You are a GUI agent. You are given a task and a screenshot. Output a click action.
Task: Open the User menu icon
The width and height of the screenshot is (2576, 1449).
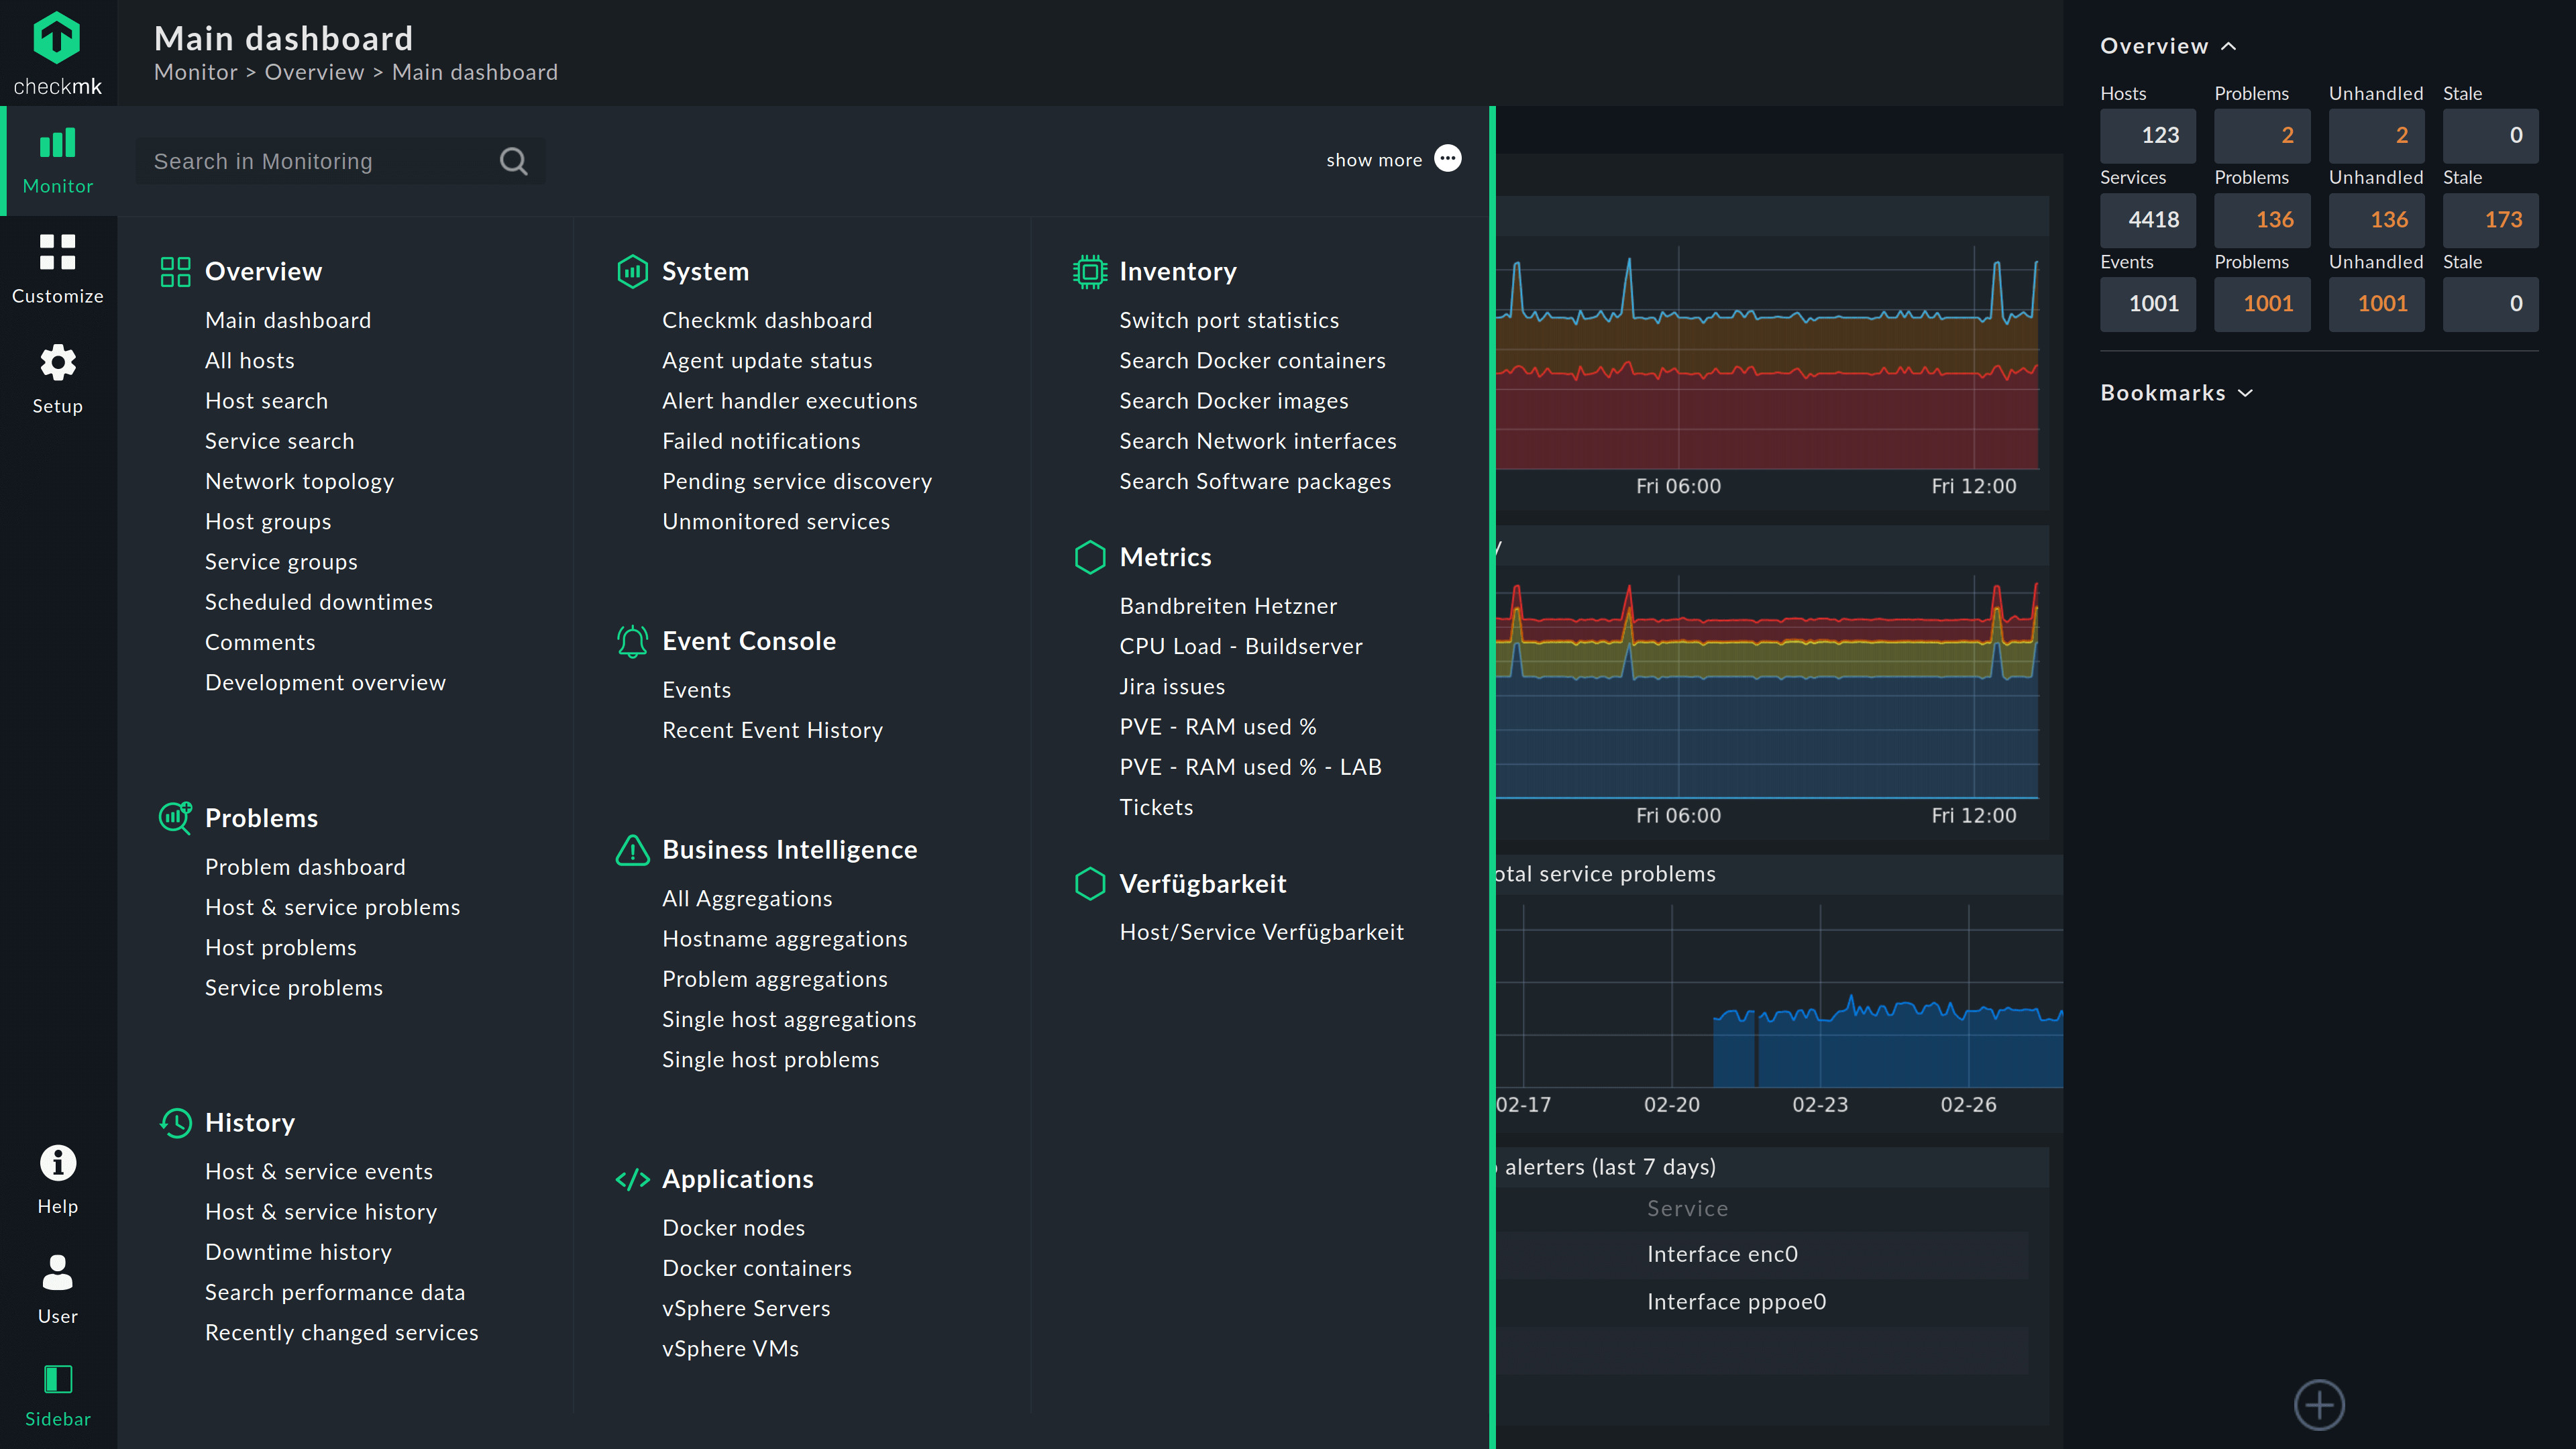57,1273
